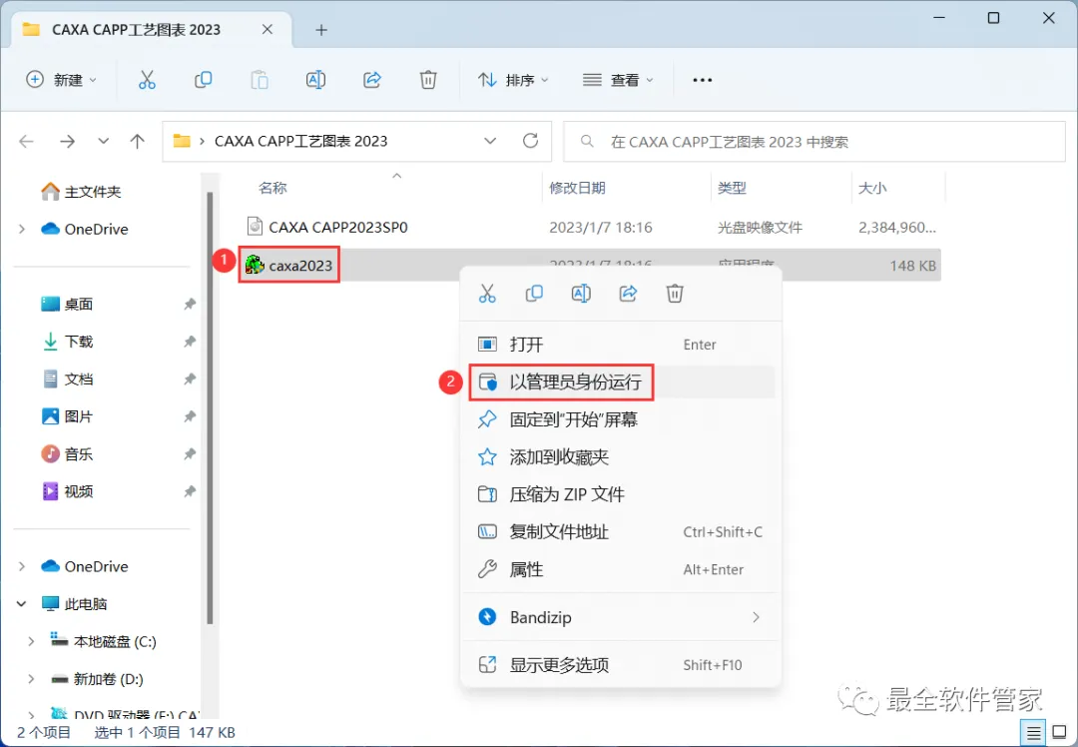Click the Cut icon in the Explorer toolbar

pyautogui.click(x=147, y=80)
